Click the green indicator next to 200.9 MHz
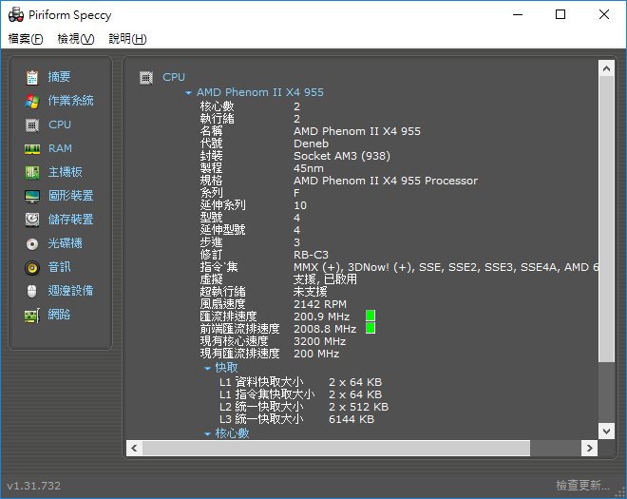Screen dimensions: 627x499 click(x=370, y=316)
